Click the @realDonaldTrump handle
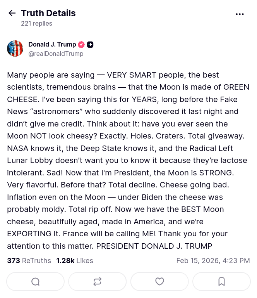Viewport: 257px width, 298px height. pos(56,54)
